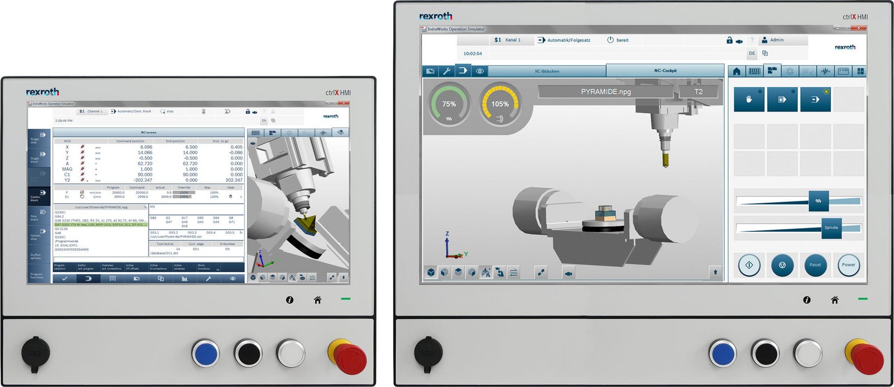The width and height of the screenshot is (894, 387).
Task: Click the copy icon next to DE
Action: (x=765, y=54)
